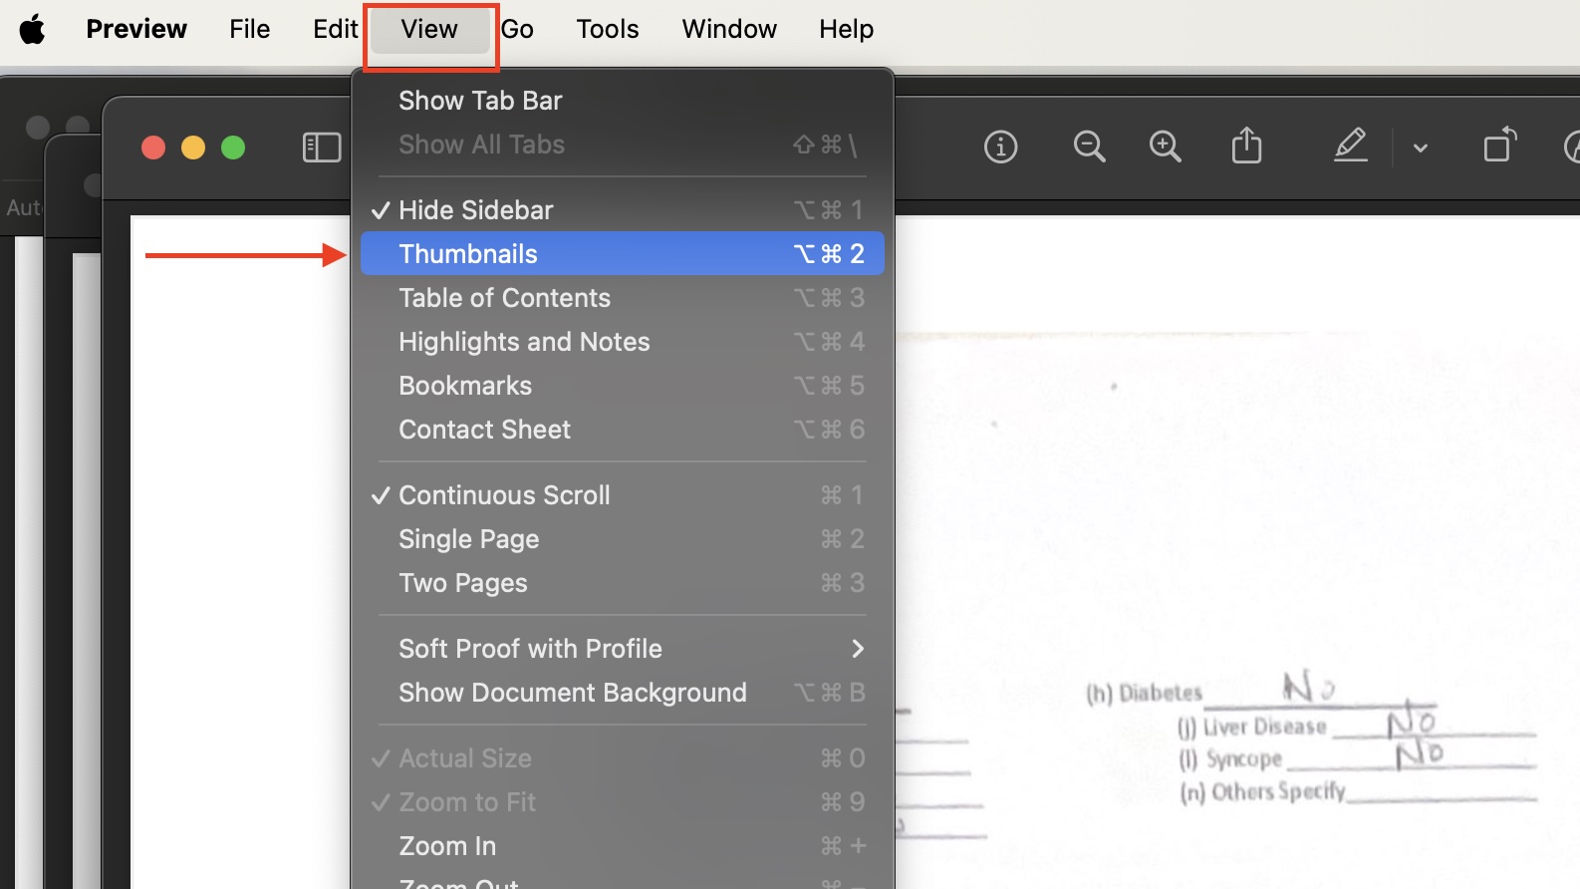
Task: Close the open View menu
Action: pos(429,30)
